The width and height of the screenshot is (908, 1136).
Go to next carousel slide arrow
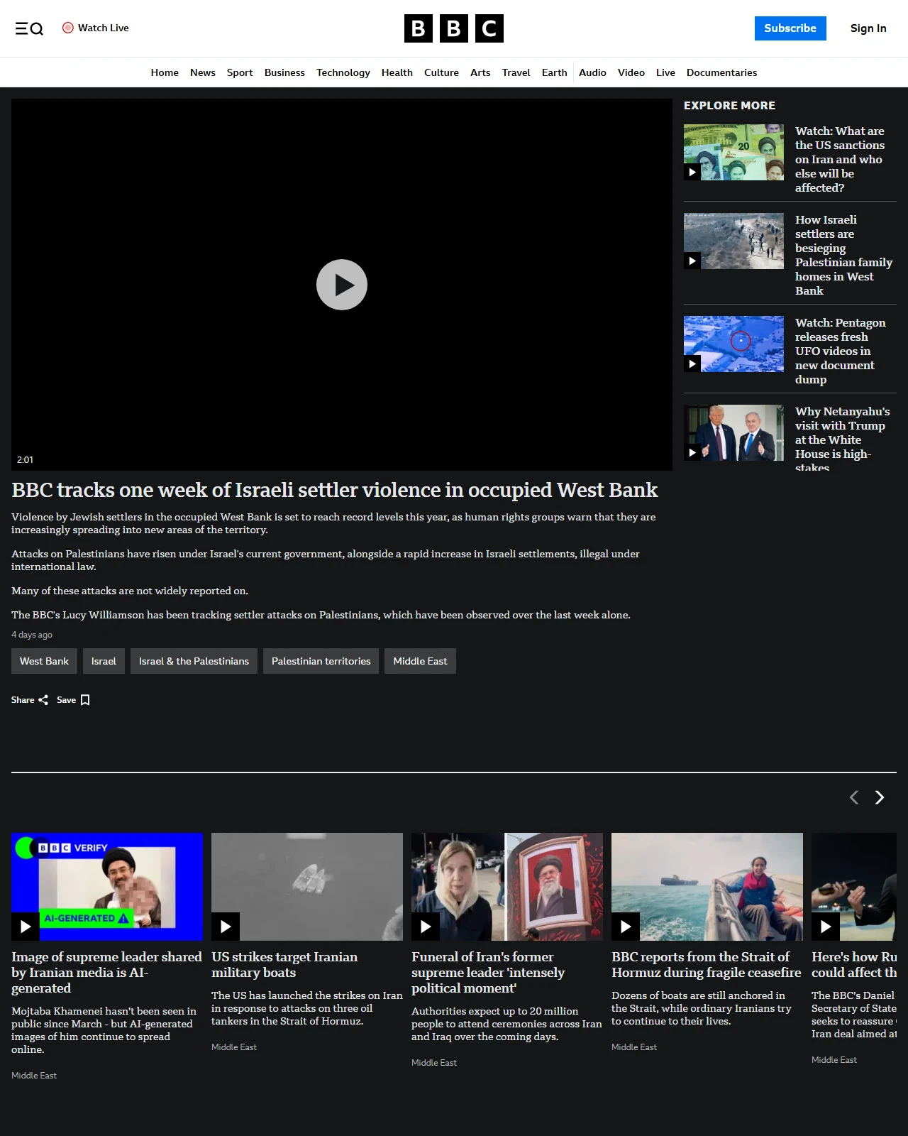(x=880, y=797)
